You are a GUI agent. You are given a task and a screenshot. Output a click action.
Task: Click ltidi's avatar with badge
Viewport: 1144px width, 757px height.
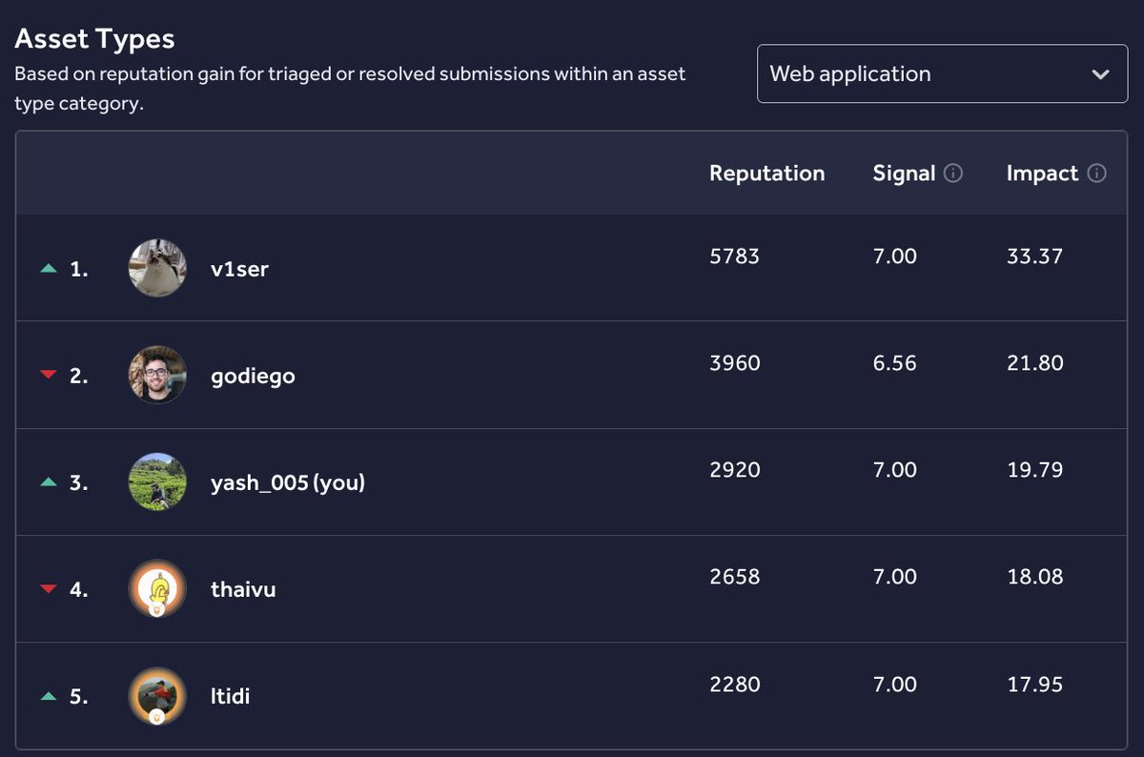pos(157,696)
